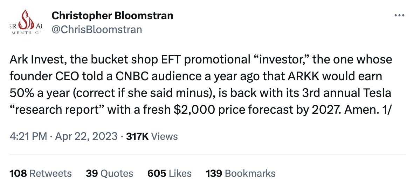This screenshot has height=189, width=414.
Task: Open the three-dot more options menu
Action: click(400, 16)
